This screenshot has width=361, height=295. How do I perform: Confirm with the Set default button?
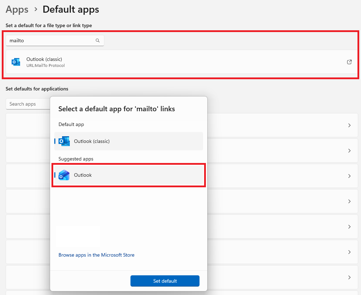[x=165, y=281]
